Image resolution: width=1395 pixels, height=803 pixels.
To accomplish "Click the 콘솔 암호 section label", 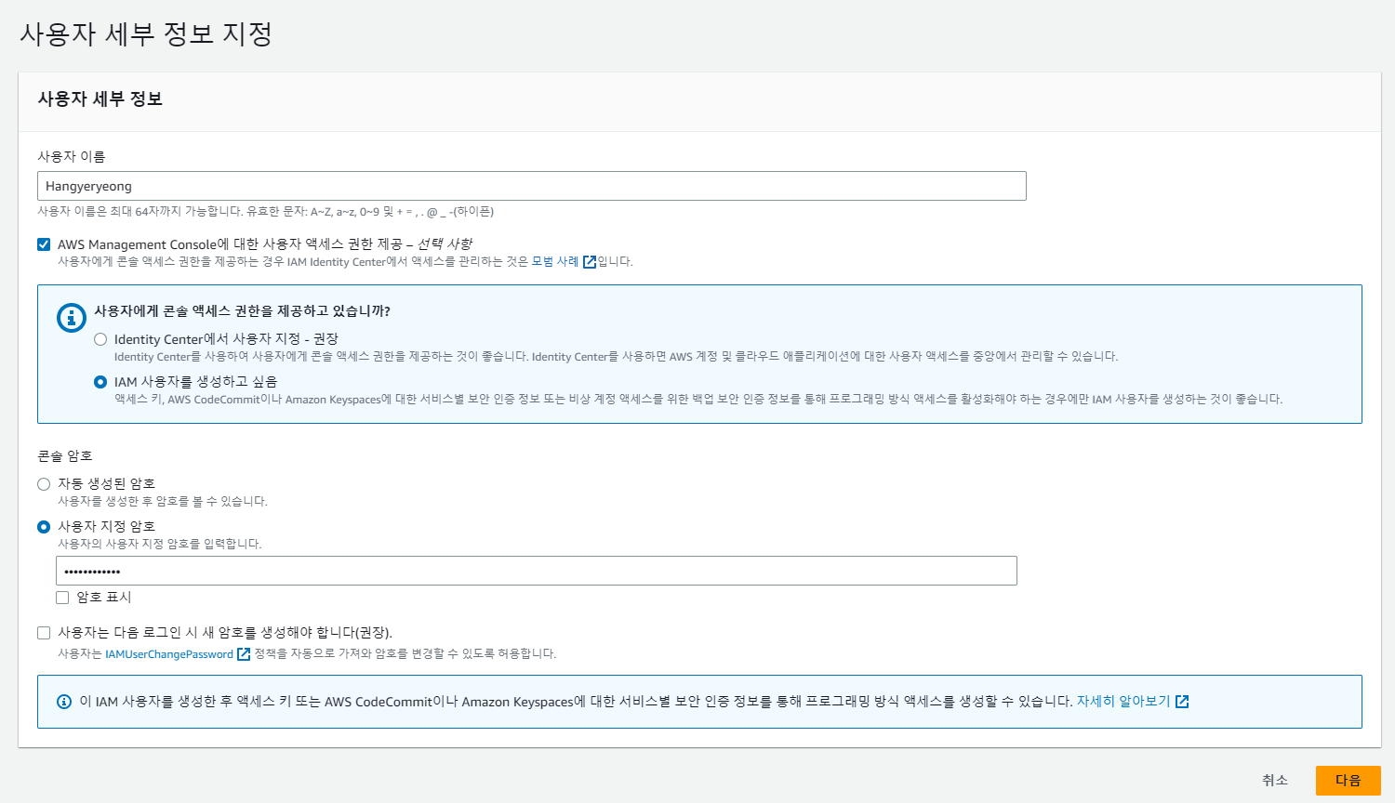I will point(65,456).
